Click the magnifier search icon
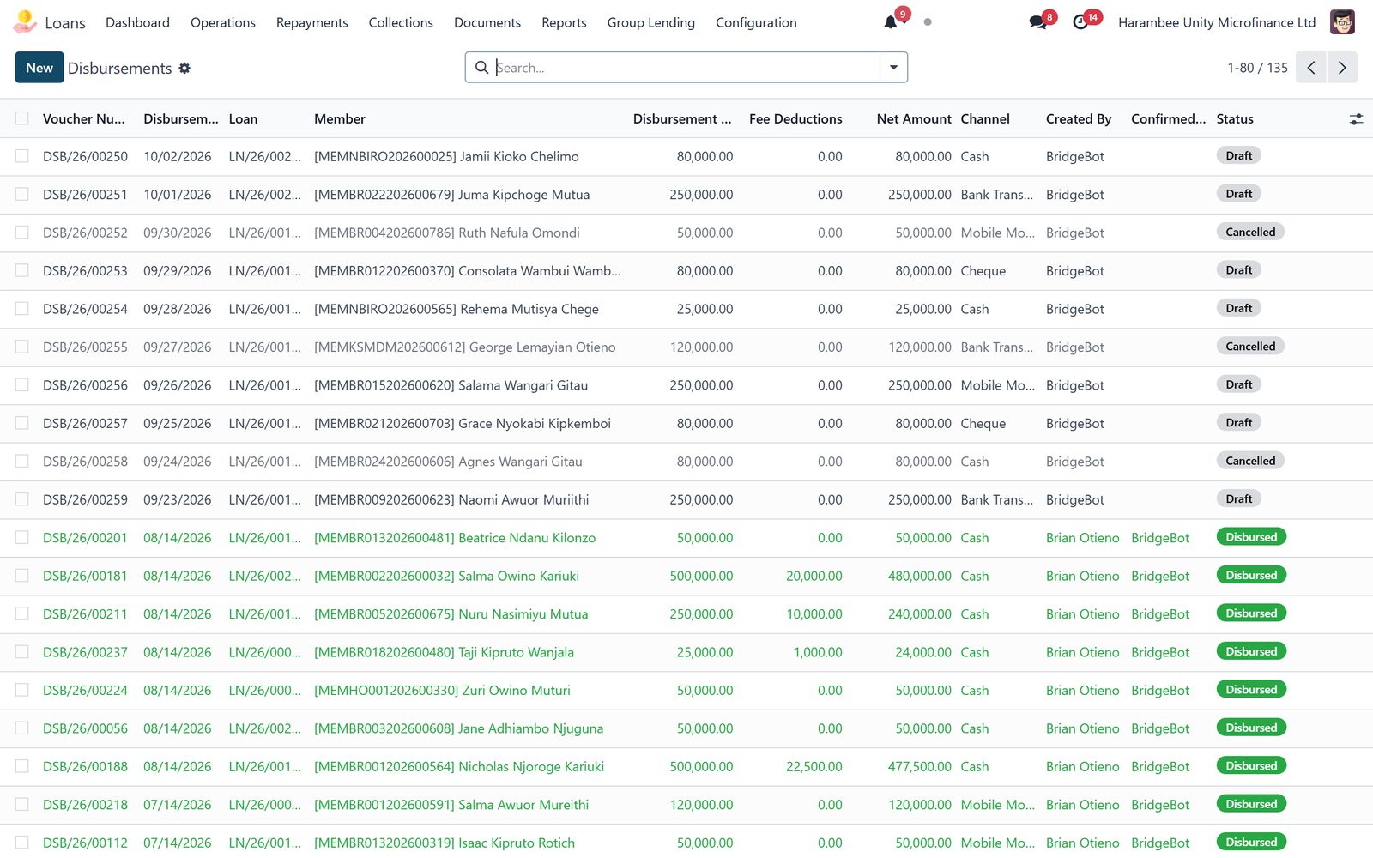Image resolution: width=1373 pixels, height=858 pixels. [x=482, y=67]
